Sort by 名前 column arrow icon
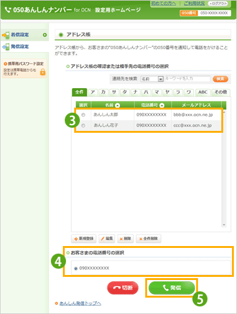The height and width of the screenshot is (314, 237). click(118, 105)
